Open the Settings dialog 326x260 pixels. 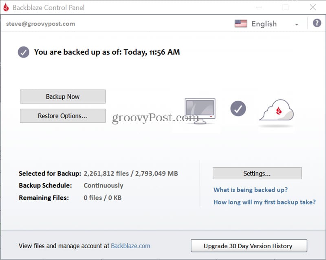point(257,173)
